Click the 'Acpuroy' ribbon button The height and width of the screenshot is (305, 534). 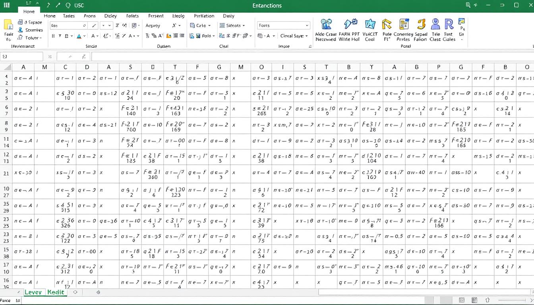click(x=153, y=25)
